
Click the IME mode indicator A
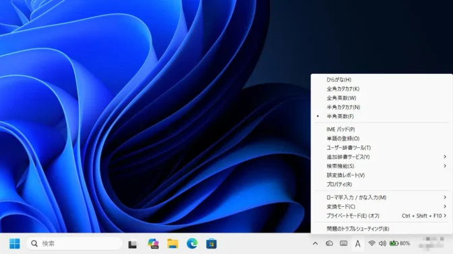pos(358,244)
